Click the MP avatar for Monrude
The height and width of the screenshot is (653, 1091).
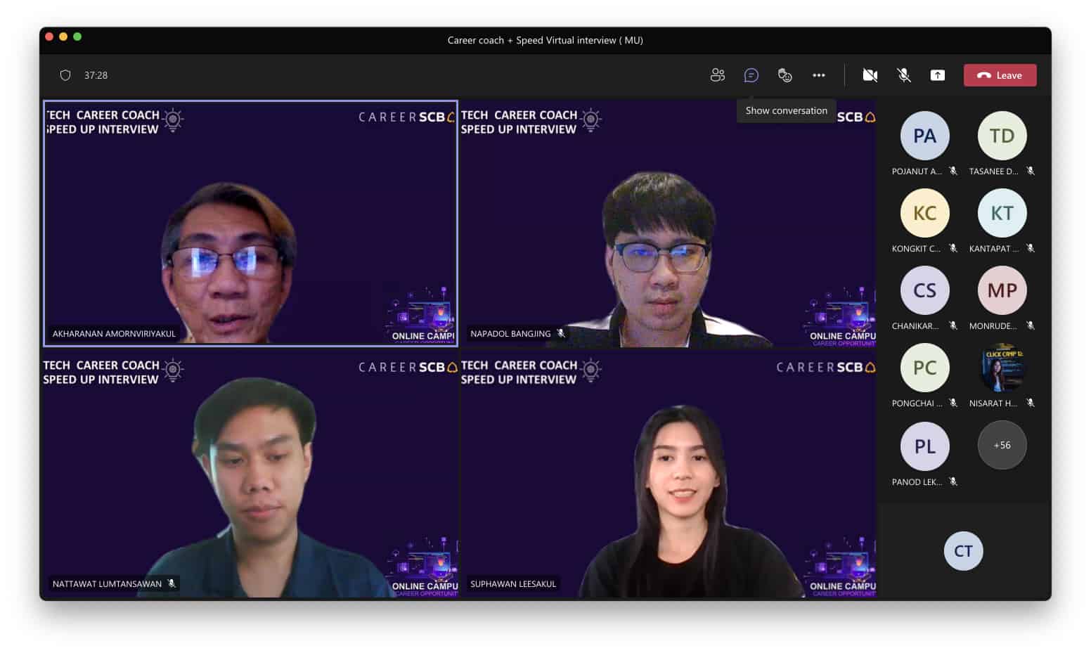click(x=1002, y=290)
